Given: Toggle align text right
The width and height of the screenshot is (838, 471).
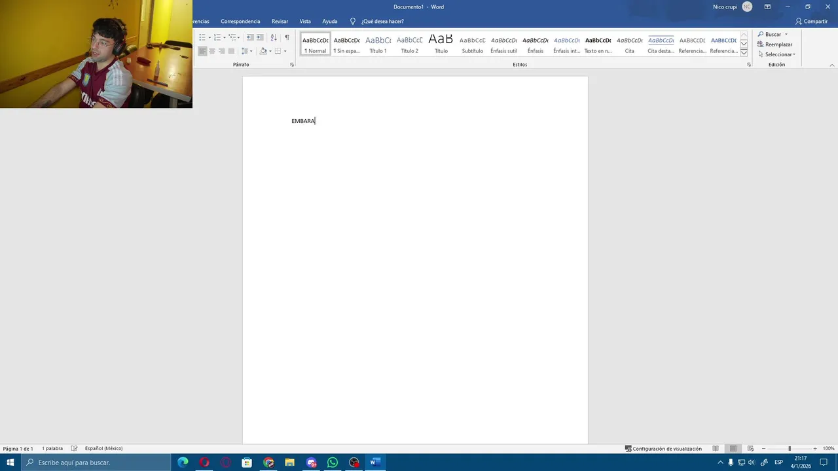Looking at the screenshot, I should [221, 51].
